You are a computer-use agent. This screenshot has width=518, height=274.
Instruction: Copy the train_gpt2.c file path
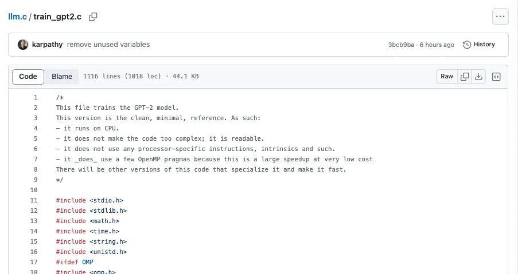[93, 17]
